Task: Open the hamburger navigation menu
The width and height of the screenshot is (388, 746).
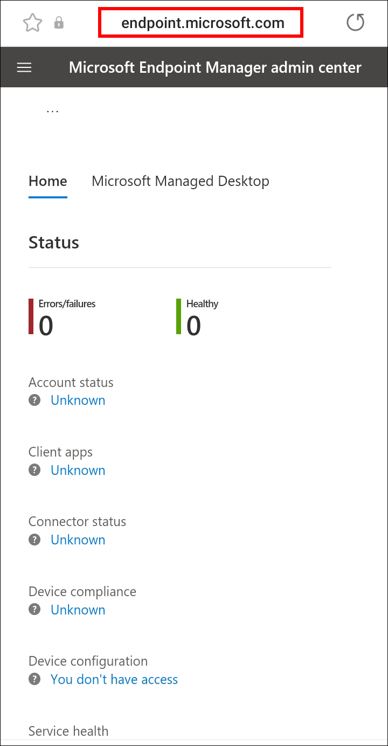Action: pos(24,67)
